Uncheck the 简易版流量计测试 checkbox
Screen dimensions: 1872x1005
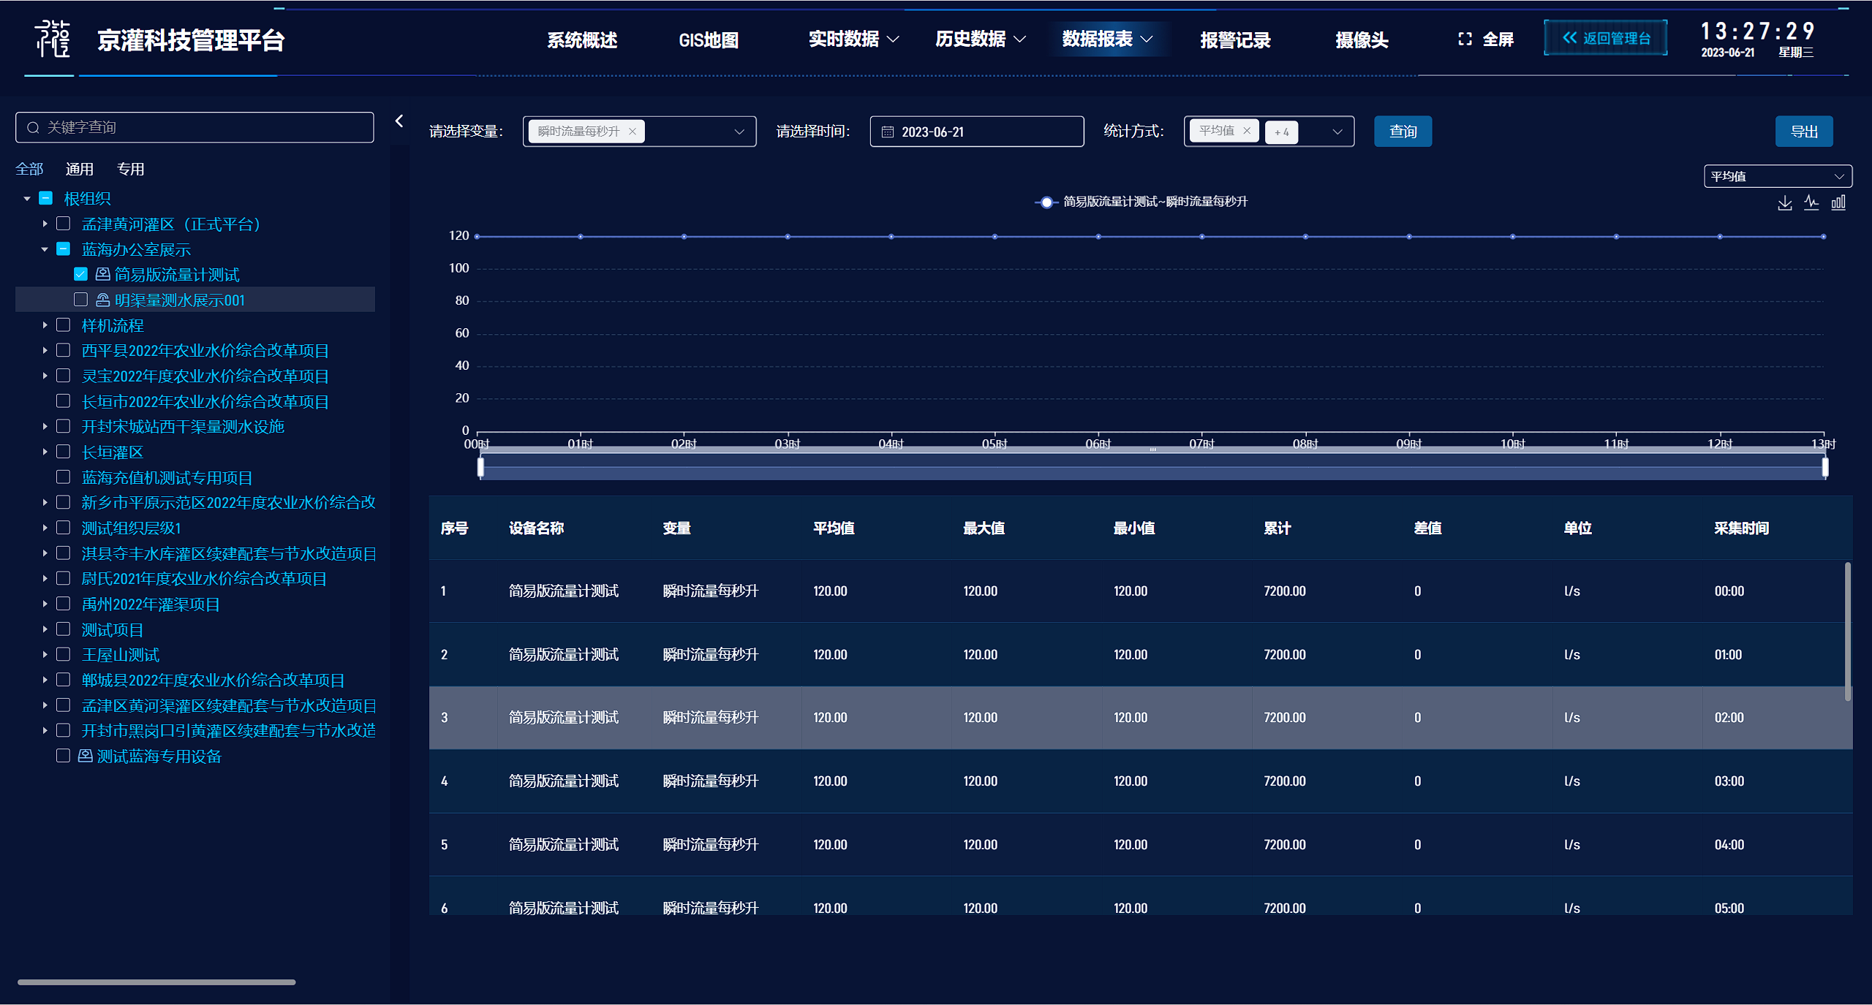point(81,274)
